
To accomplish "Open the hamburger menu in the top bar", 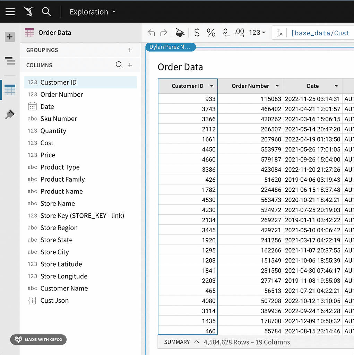I will pyautogui.click(x=10, y=11).
